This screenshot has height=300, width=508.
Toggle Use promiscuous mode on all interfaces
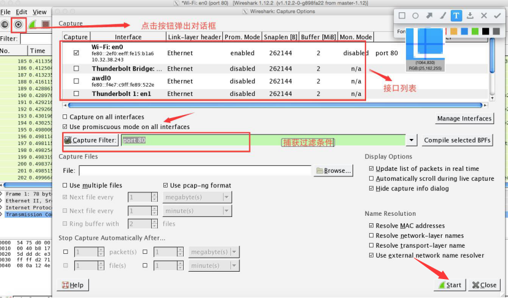click(x=64, y=127)
